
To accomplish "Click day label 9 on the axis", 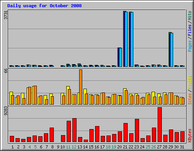I will coord(58,147).
